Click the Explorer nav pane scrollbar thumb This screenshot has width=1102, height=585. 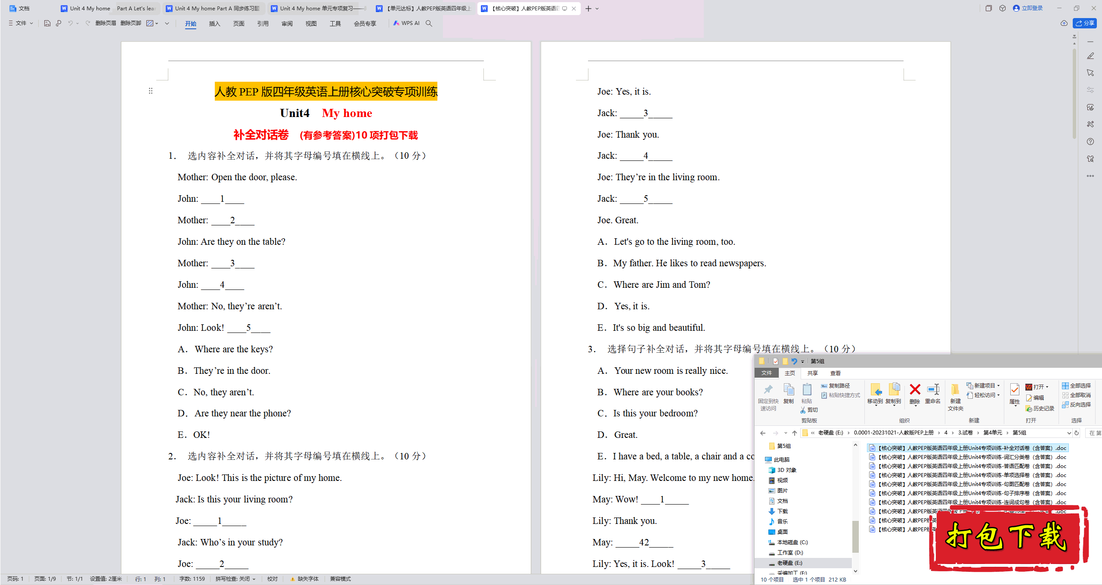click(855, 536)
